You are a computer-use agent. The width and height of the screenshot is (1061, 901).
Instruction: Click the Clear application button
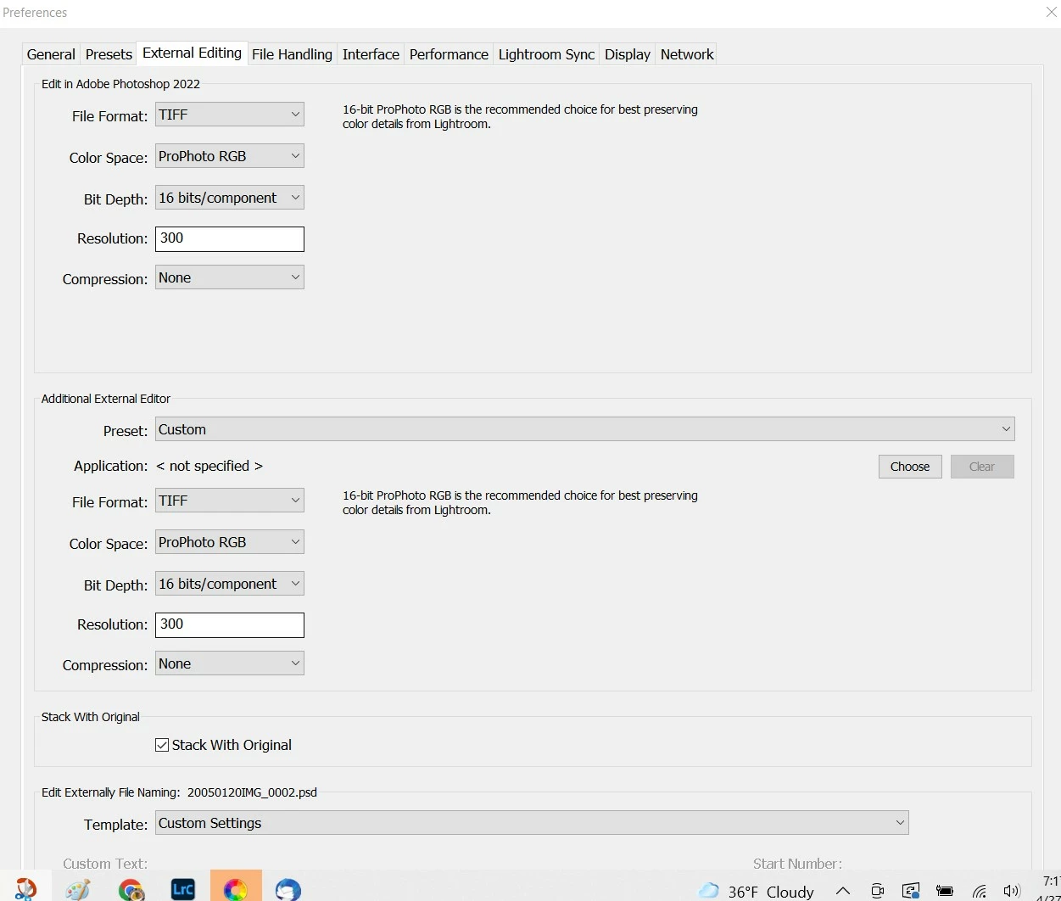tap(982, 467)
